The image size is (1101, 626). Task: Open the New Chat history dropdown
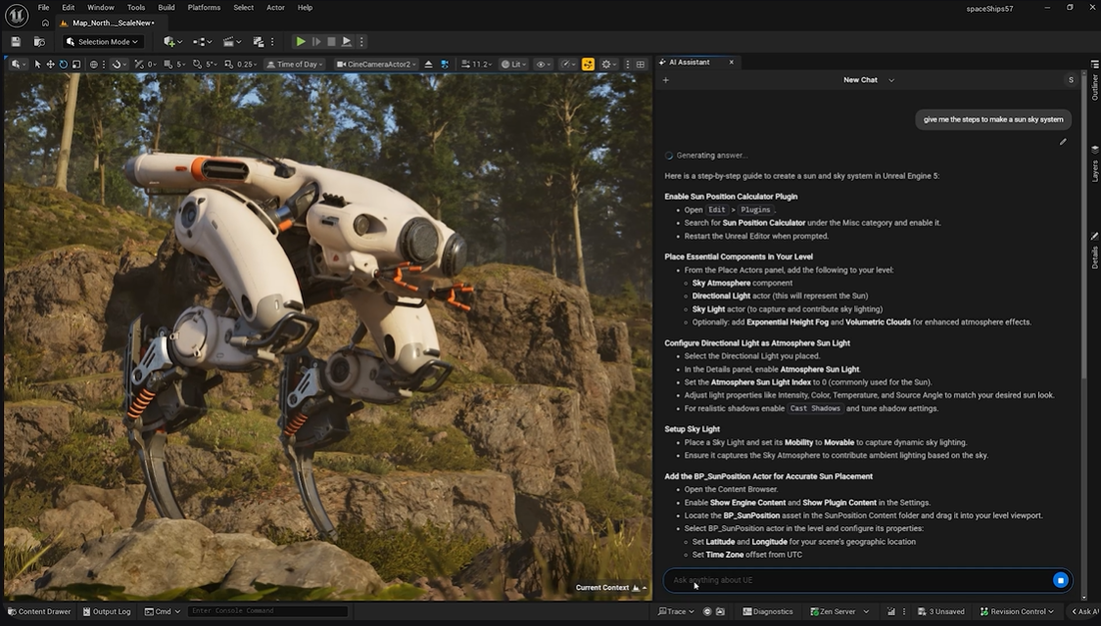tap(869, 80)
